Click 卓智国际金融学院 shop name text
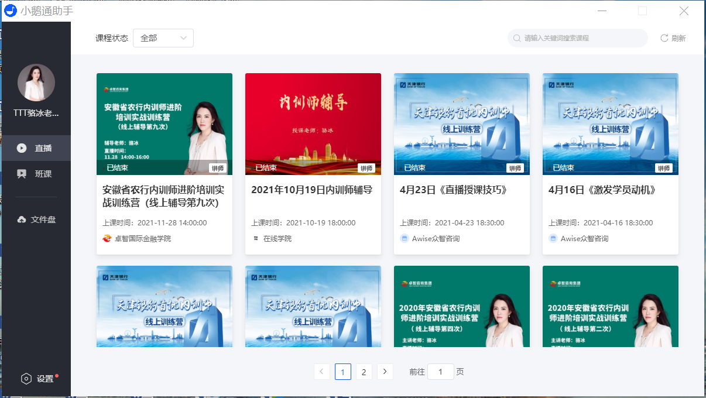The width and height of the screenshot is (706, 398). pyautogui.click(x=143, y=238)
